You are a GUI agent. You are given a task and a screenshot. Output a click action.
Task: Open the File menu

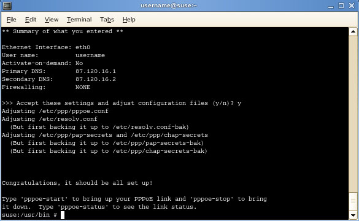pos(12,20)
